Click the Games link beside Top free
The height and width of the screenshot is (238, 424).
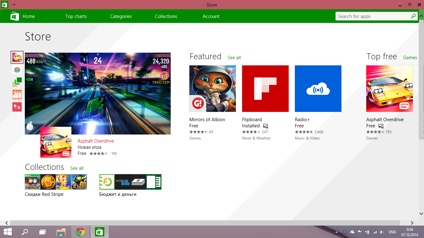point(410,58)
